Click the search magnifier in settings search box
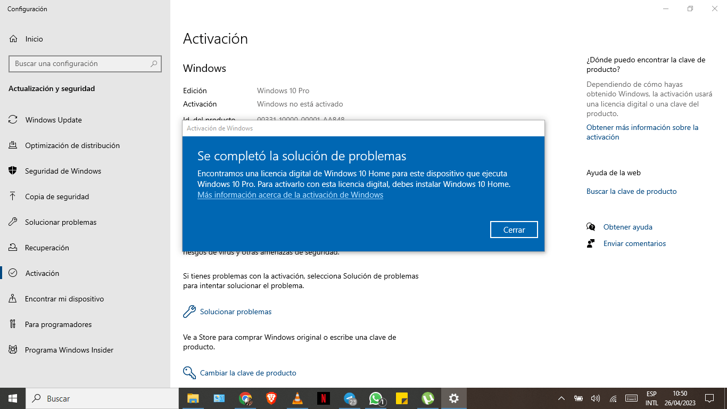 [154, 64]
